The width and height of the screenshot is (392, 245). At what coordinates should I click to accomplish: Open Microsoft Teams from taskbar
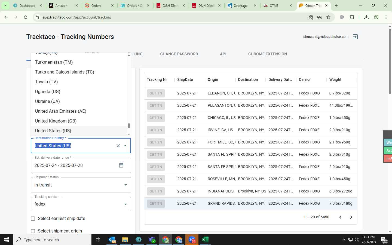pos(152,240)
